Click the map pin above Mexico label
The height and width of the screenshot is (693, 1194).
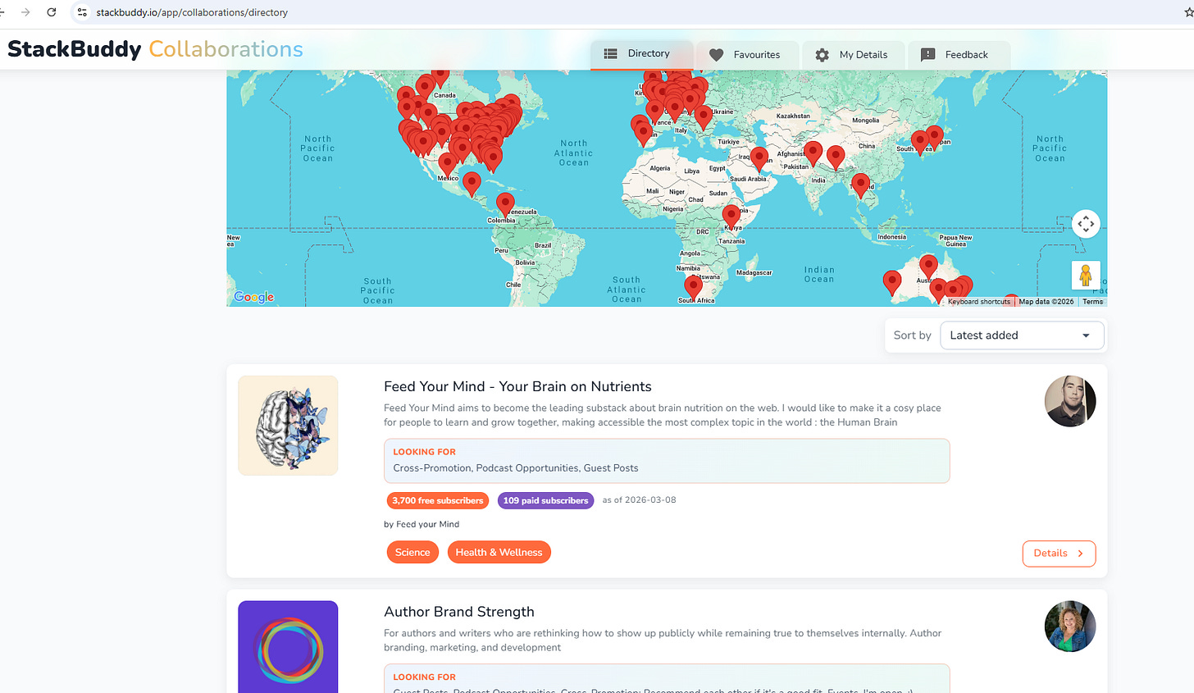(448, 164)
